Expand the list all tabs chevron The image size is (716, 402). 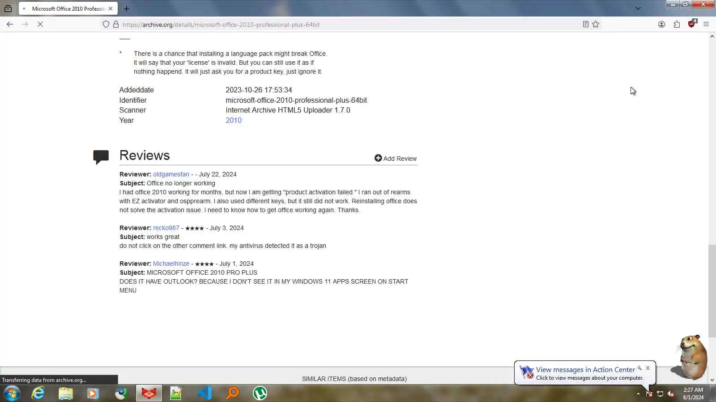(638, 8)
